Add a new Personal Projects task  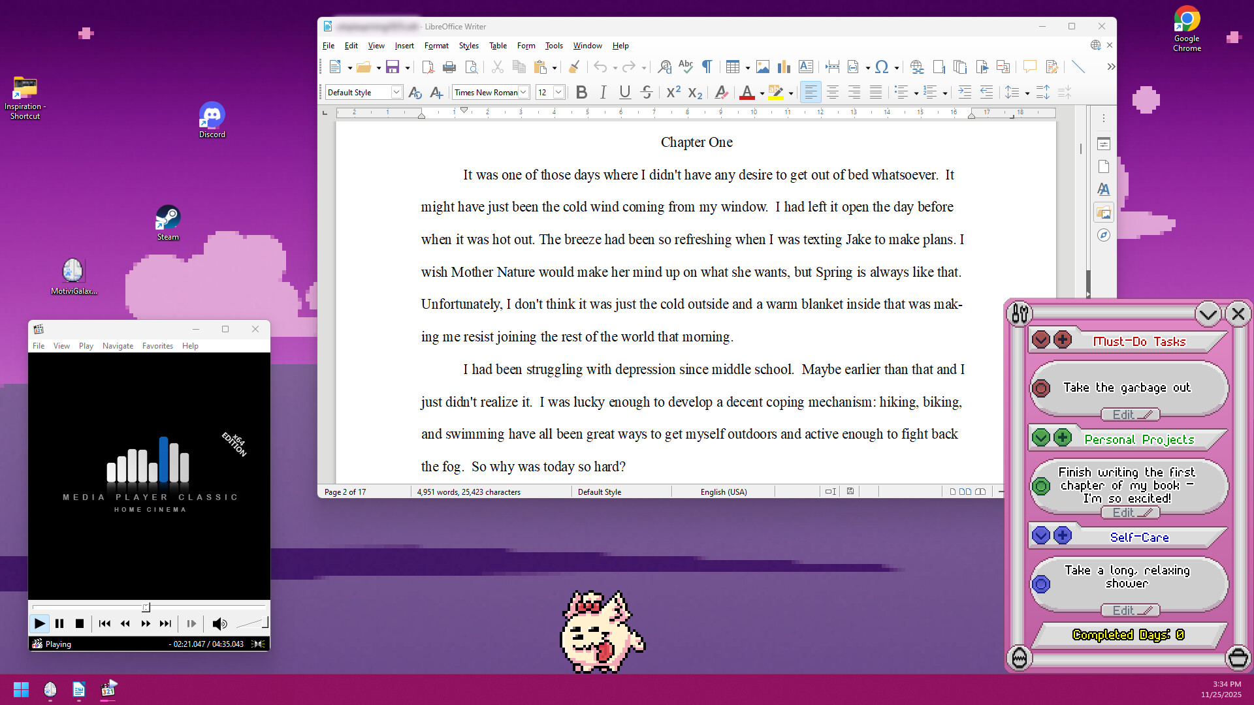click(x=1063, y=437)
